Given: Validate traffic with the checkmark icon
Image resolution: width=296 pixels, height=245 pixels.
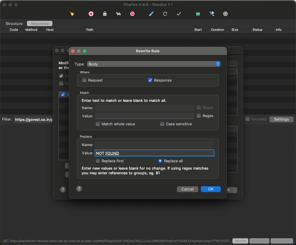Looking at the screenshot, I should click(x=179, y=13).
